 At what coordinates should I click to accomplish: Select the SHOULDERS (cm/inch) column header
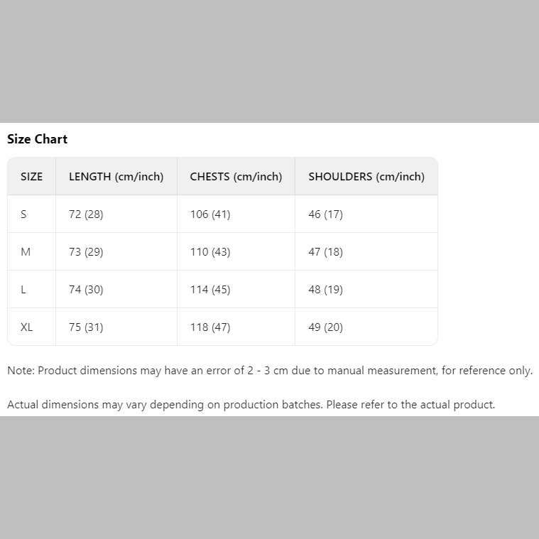pos(366,177)
